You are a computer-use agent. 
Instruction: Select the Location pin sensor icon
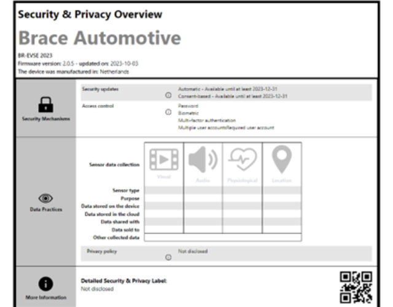pyautogui.click(x=282, y=160)
